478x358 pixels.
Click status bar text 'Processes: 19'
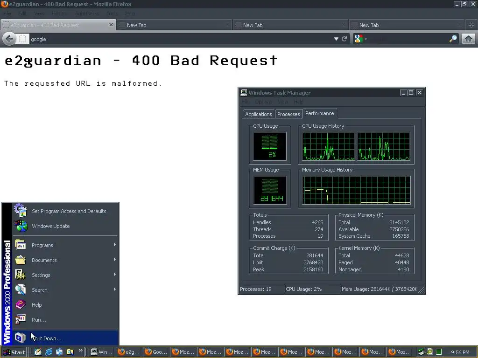pos(255,289)
